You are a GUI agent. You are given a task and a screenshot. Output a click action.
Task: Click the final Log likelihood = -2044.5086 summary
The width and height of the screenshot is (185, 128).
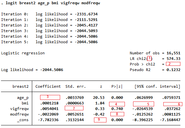click(x=32, y=70)
